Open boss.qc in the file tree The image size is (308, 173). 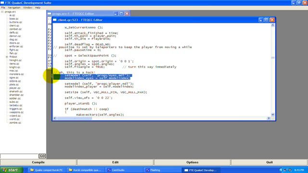(14, 19)
